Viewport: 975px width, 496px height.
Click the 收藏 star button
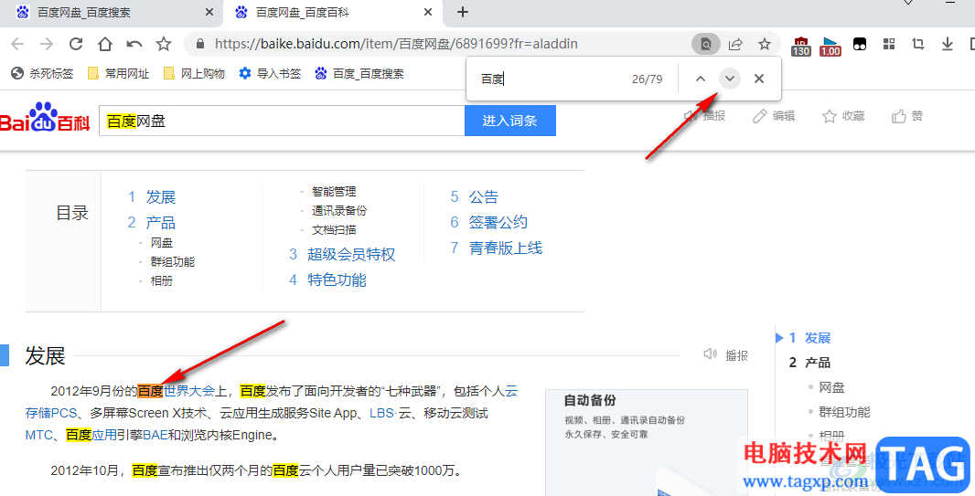pyautogui.click(x=843, y=116)
